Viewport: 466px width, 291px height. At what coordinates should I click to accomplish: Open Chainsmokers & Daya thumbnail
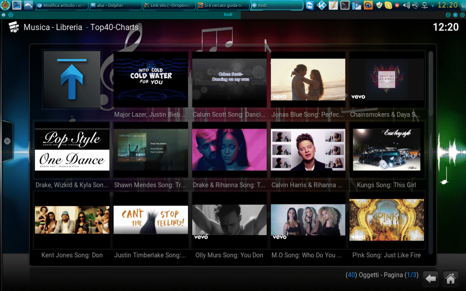pyautogui.click(x=386, y=80)
